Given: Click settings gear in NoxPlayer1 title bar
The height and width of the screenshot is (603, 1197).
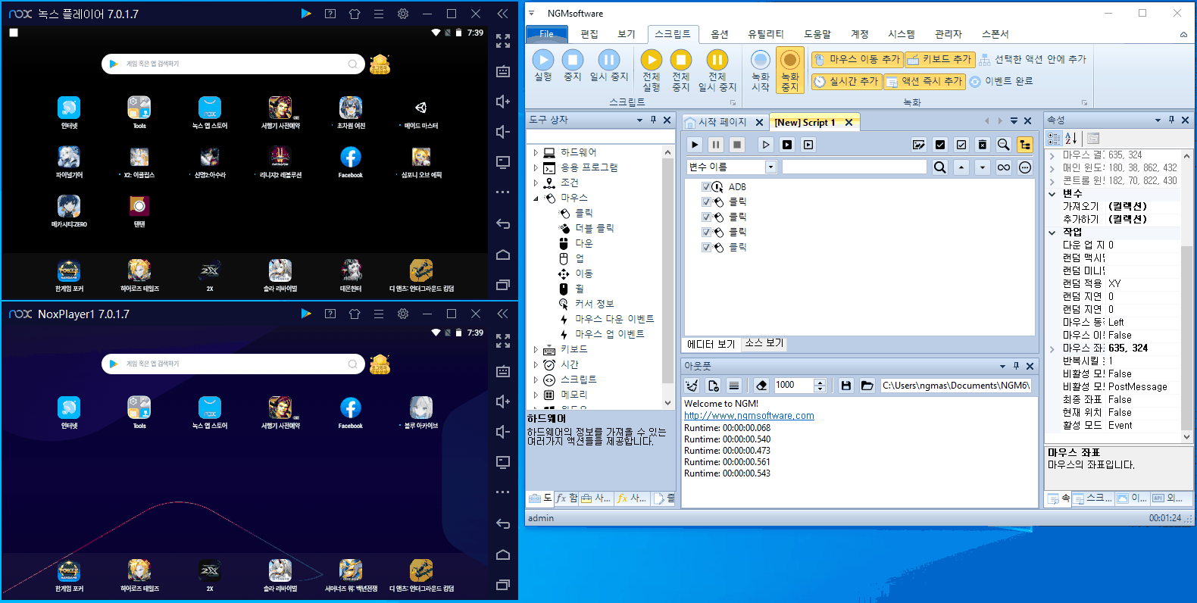Looking at the screenshot, I should (403, 314).
